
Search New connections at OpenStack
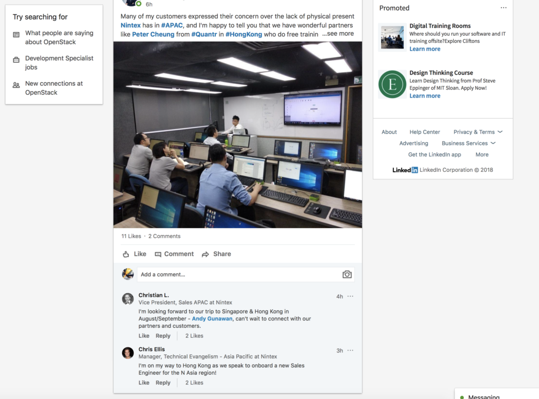click(54, 88)
